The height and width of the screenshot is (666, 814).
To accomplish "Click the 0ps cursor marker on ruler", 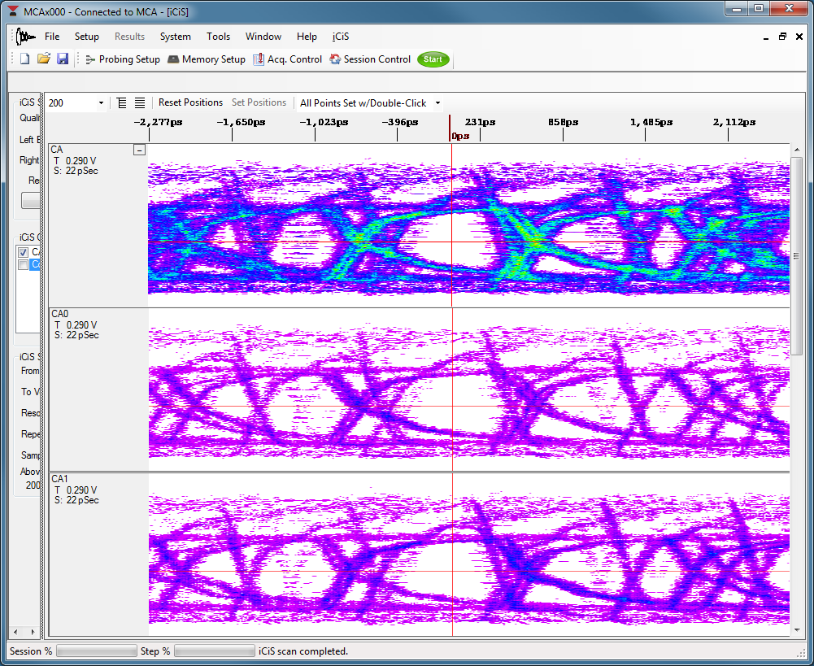I will click(x=460, y=136).
